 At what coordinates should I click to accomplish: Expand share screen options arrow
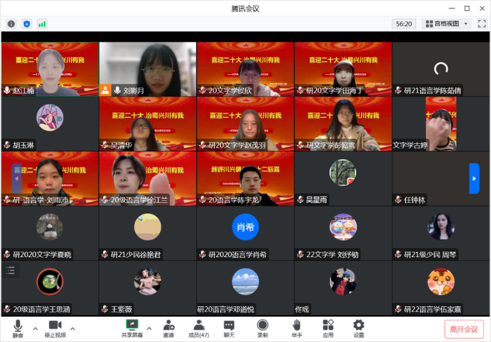click(x=149, y=328)
